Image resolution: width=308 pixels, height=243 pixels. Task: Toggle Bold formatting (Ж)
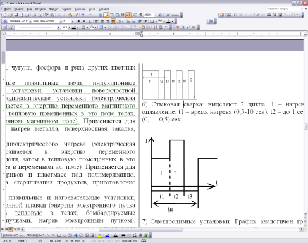coord(78,21)
